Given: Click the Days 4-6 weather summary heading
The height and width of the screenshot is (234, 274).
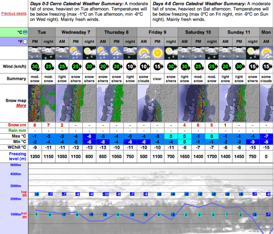Looking at the screenshot, I should [199, 4].
